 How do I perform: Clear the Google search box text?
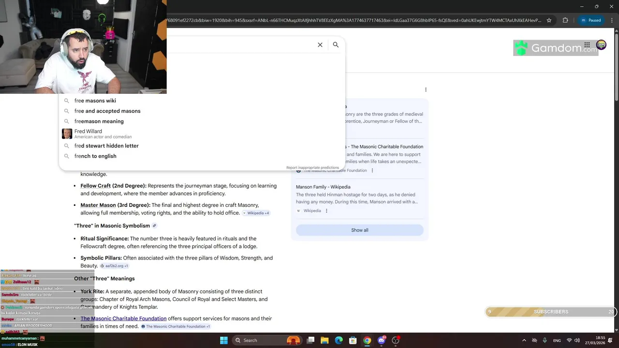point(320,44)
